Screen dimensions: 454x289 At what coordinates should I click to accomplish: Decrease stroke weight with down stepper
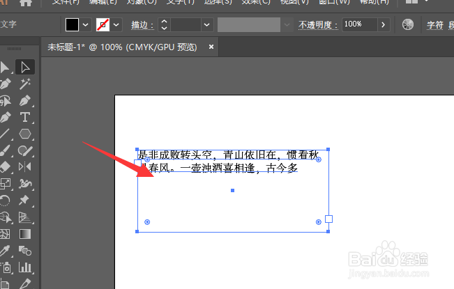[164, 28]
